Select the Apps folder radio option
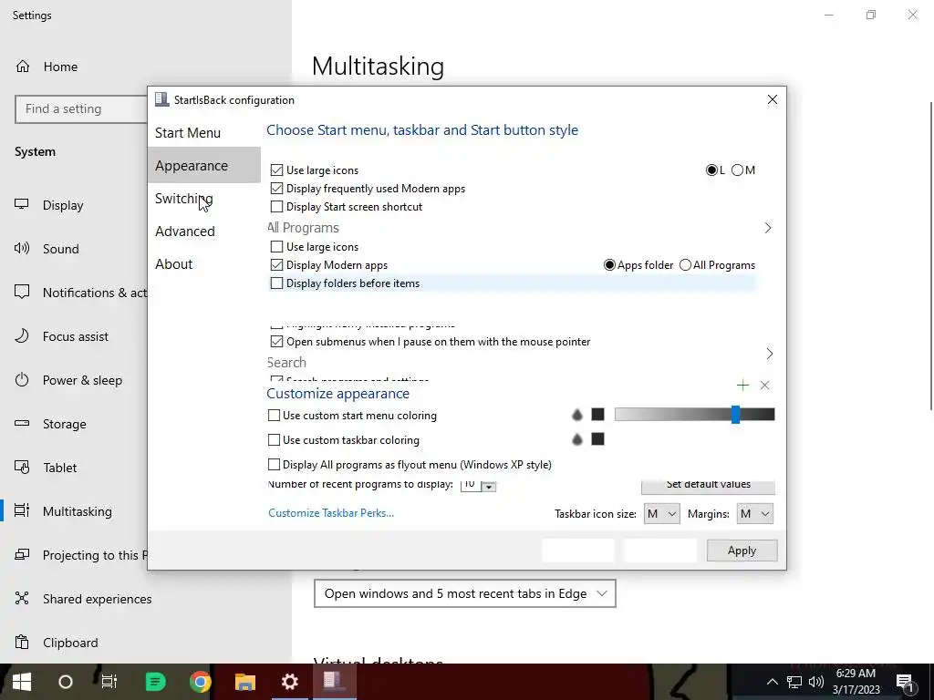934x700 pixels. pos(609,265)
